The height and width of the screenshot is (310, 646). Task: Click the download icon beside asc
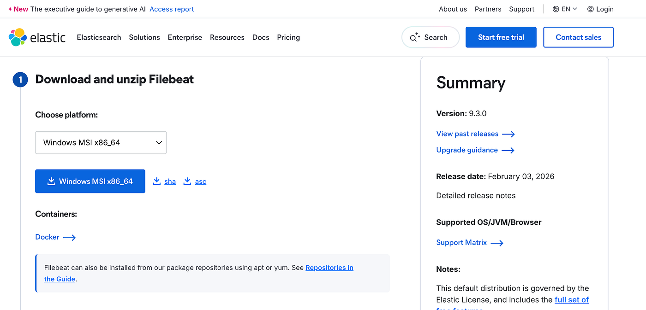[x=187, y=181]
